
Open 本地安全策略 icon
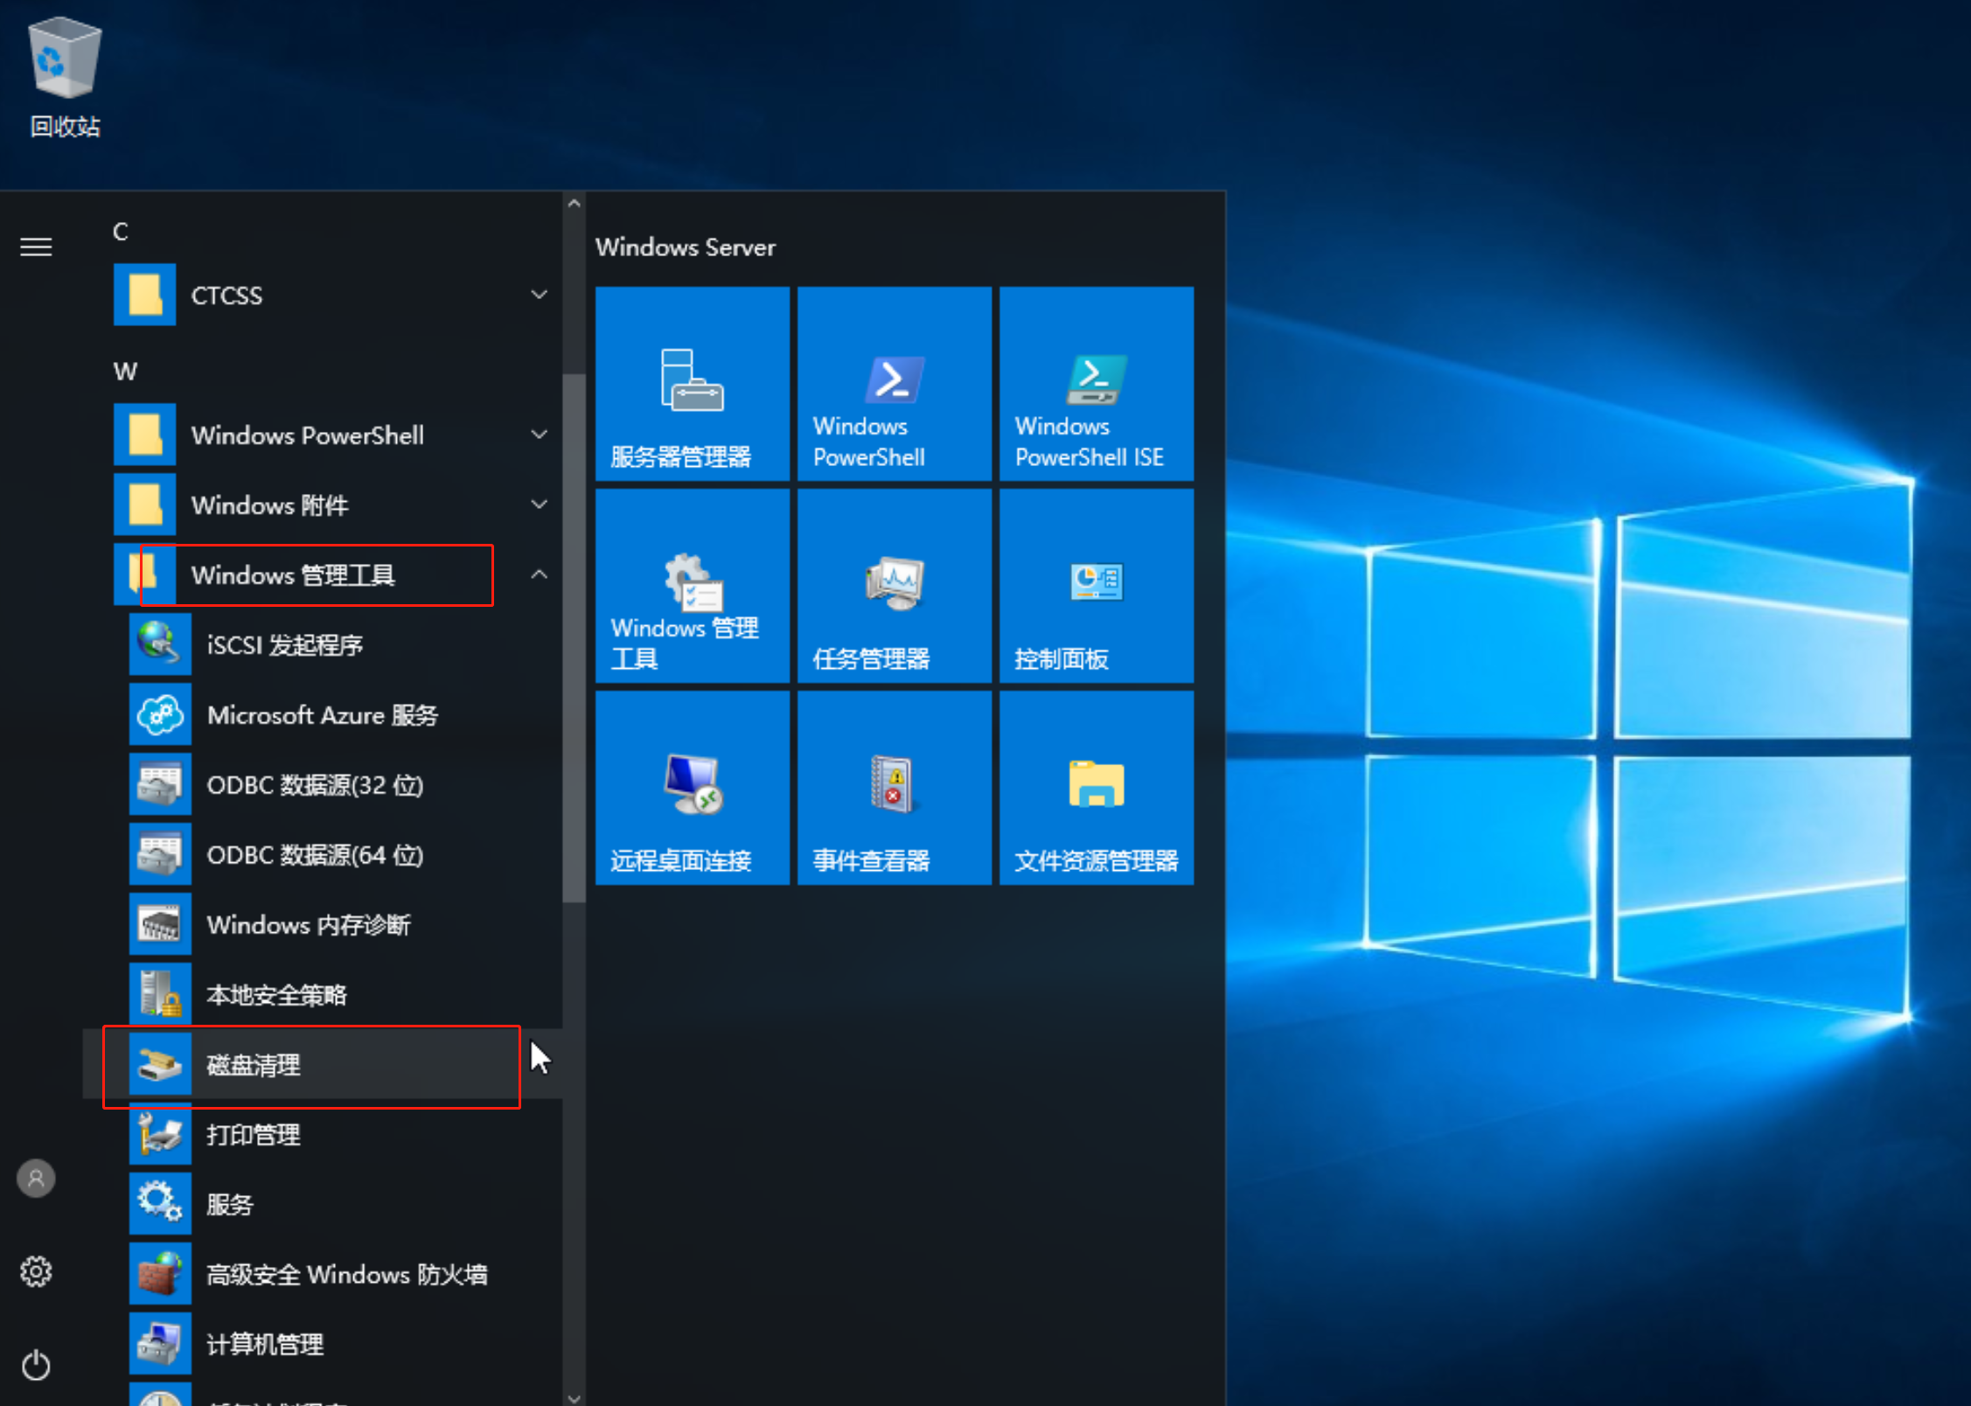click(160, 994)
